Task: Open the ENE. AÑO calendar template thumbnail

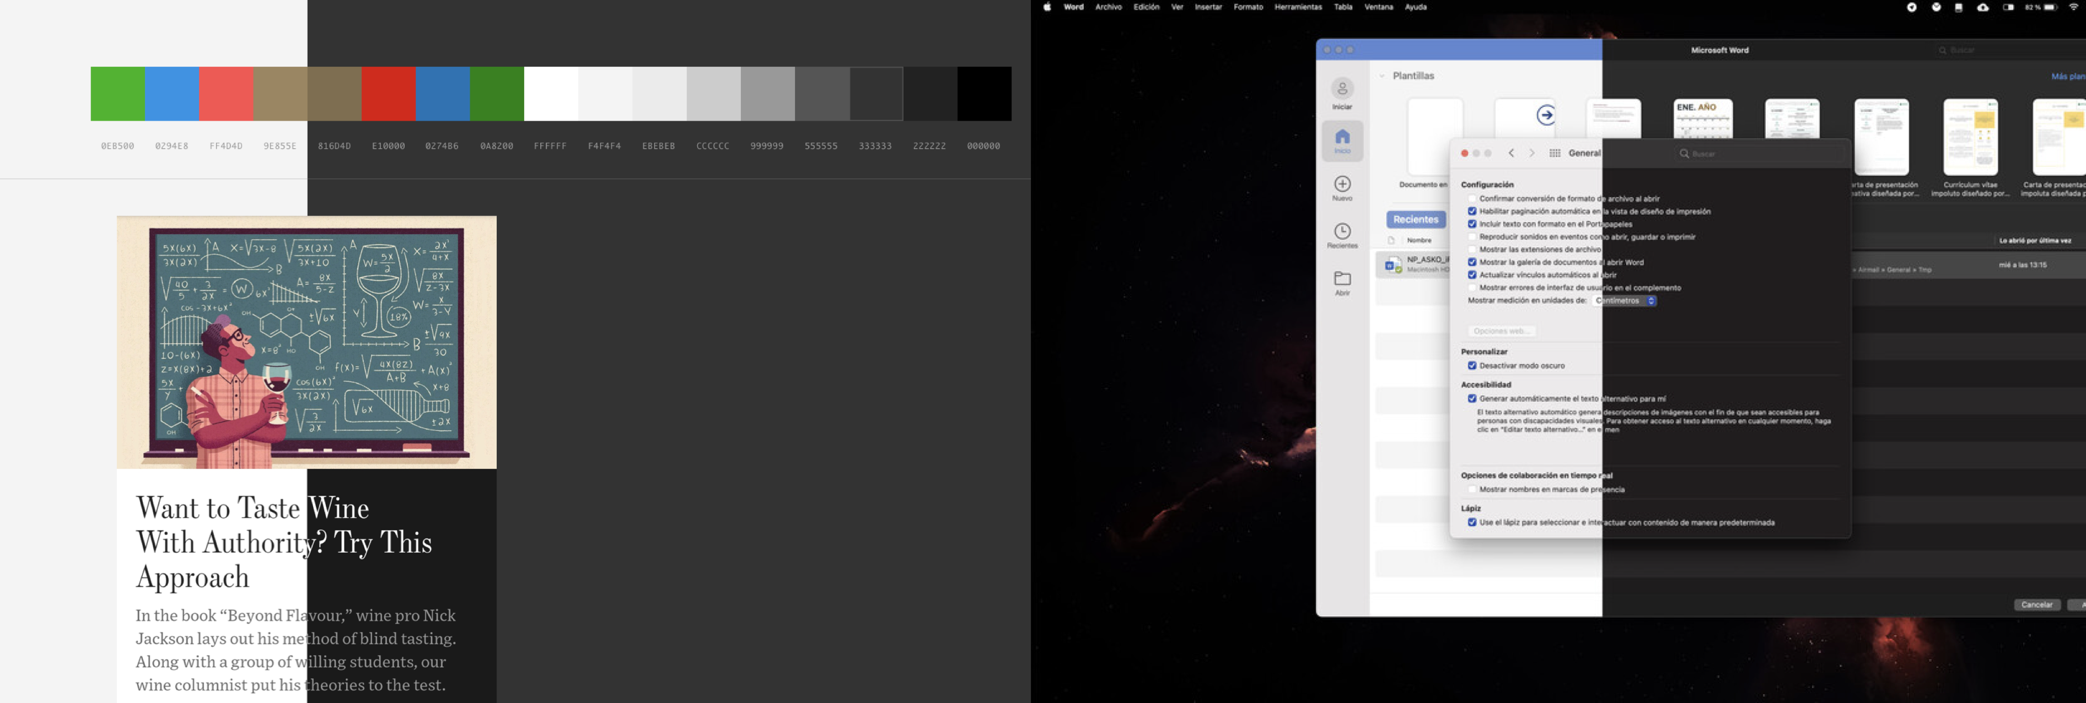Action: click(1703, 120)
